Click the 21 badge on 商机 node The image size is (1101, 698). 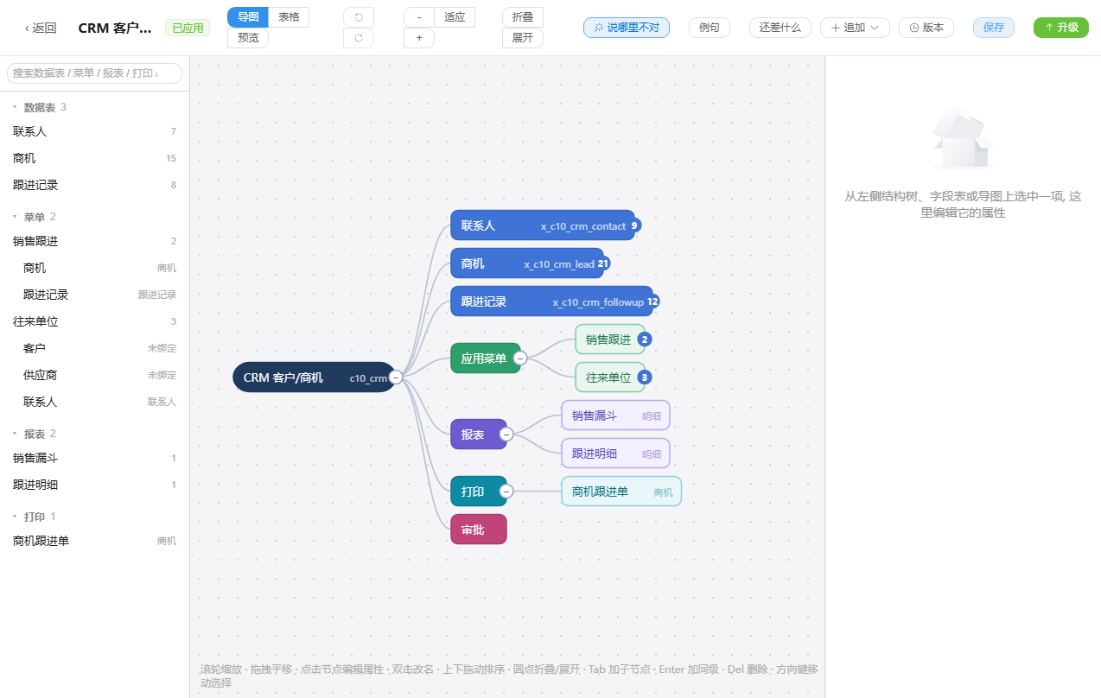click(x=603, y=263)
